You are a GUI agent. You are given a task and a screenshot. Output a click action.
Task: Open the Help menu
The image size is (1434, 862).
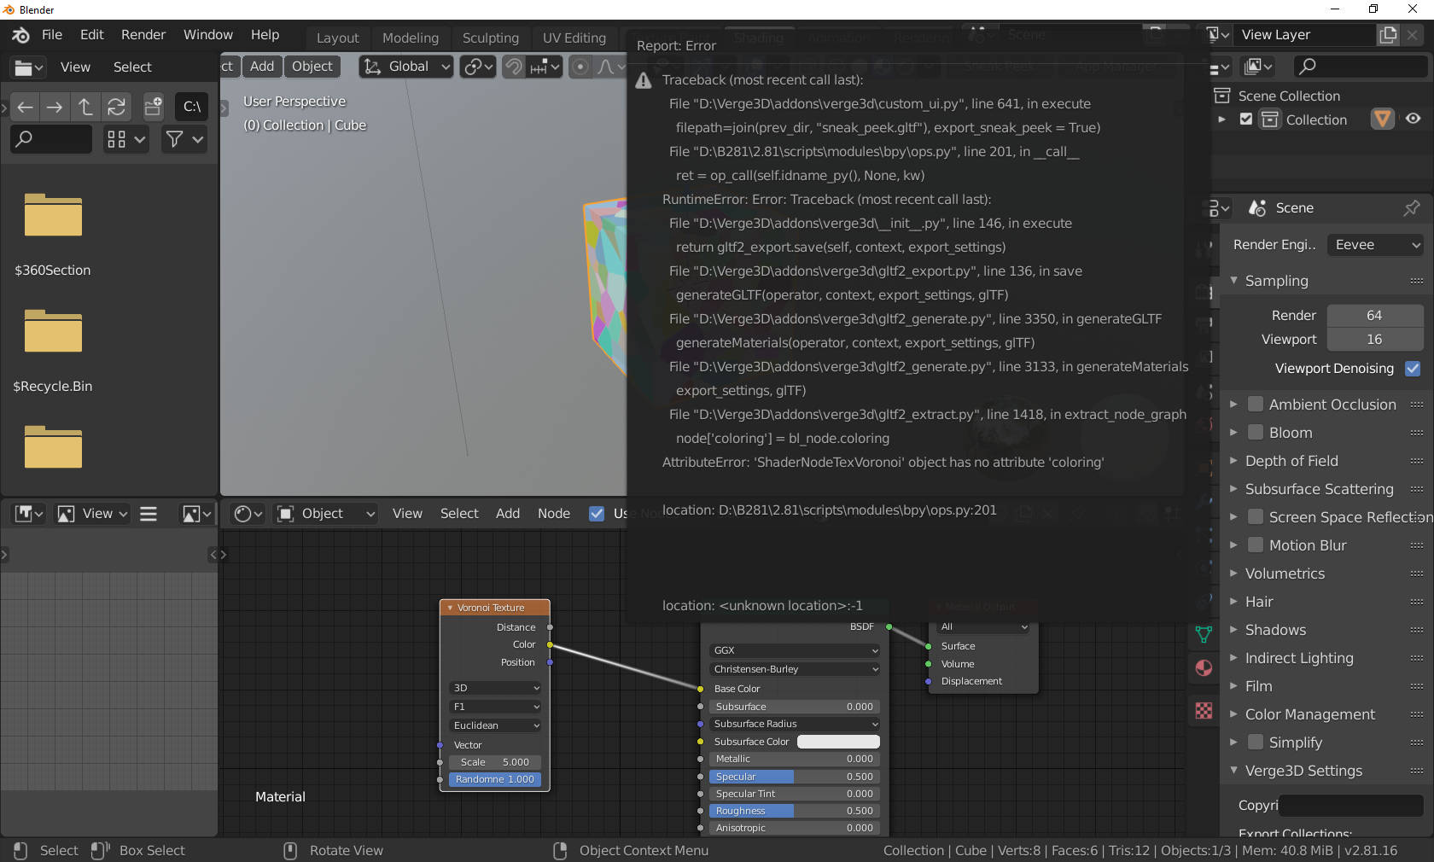[265, 35]
